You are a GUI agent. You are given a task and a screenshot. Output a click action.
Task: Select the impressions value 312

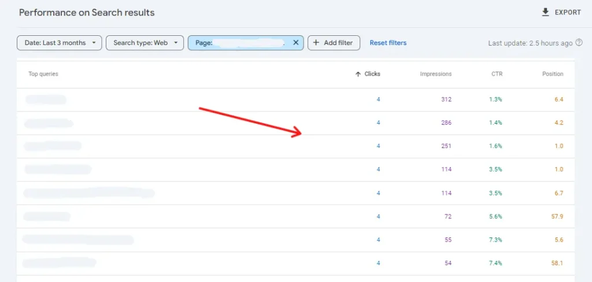(x=446, y=99)
